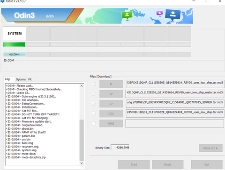Click the CP file button
Image resolution: width=225 pixels, height=170 pixels.
[111, 104]
